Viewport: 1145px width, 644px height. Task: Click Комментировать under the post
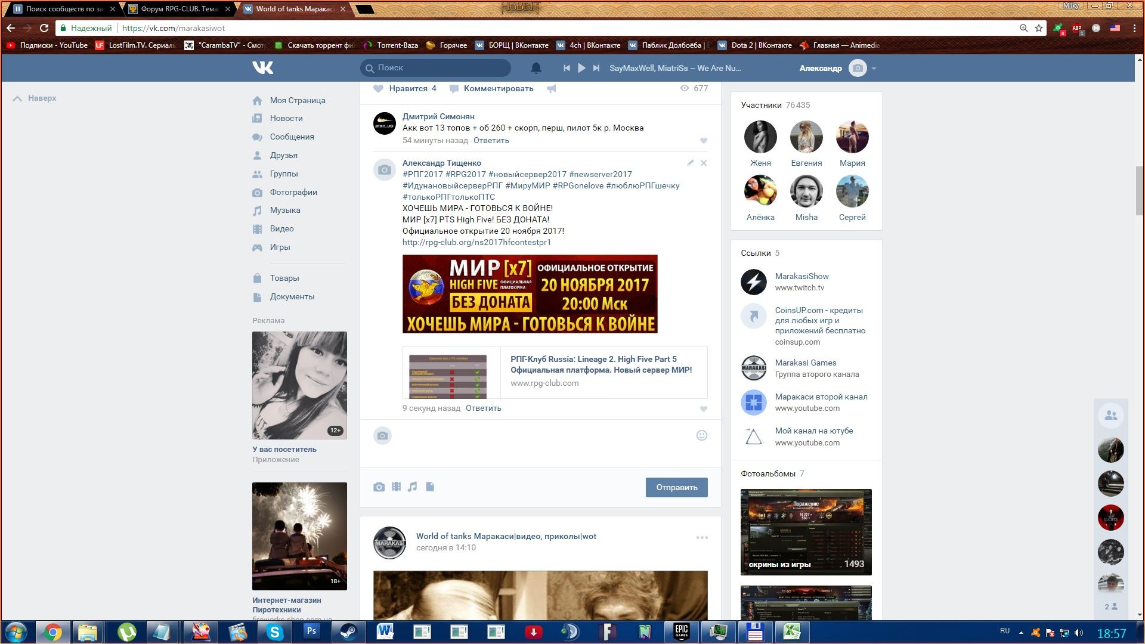491,88
